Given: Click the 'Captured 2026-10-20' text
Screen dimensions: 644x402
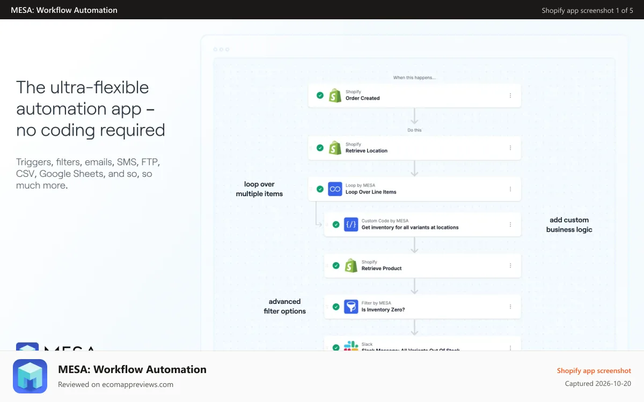Looking at the screenshot, I should [598, 384].
